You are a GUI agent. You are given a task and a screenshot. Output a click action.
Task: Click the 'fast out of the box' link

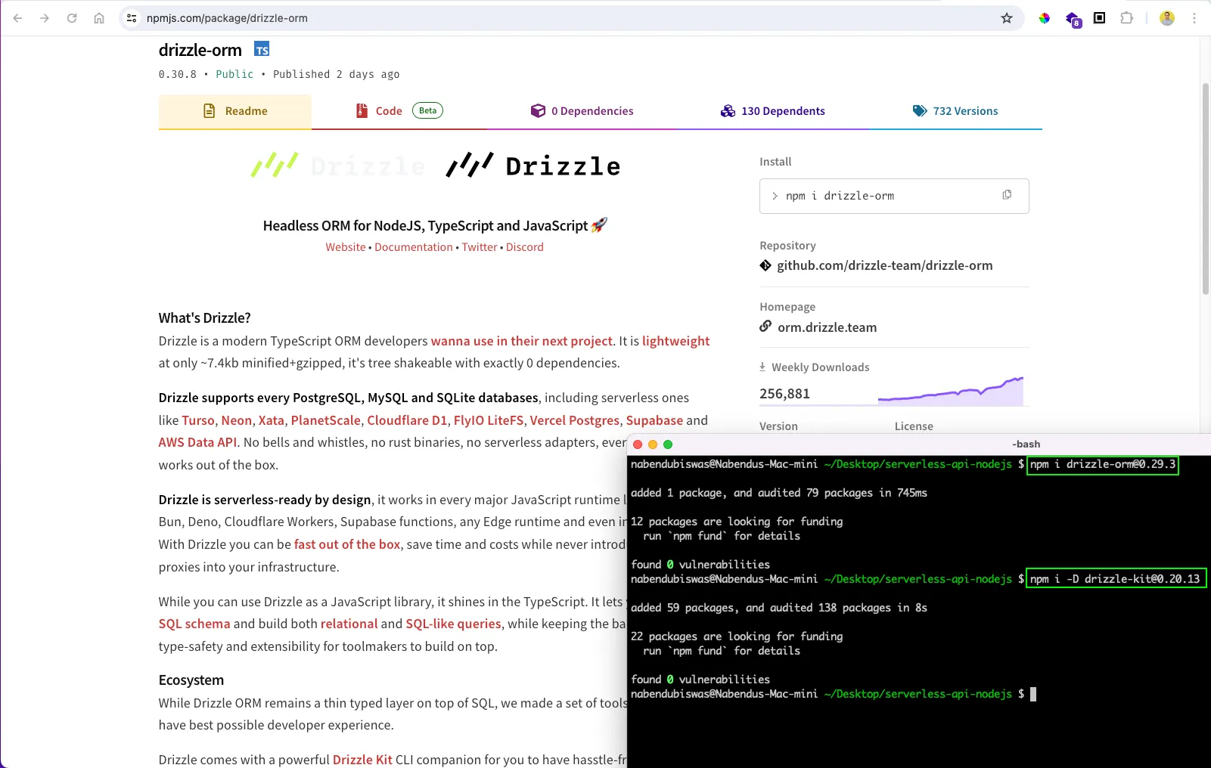coord(347,544)
